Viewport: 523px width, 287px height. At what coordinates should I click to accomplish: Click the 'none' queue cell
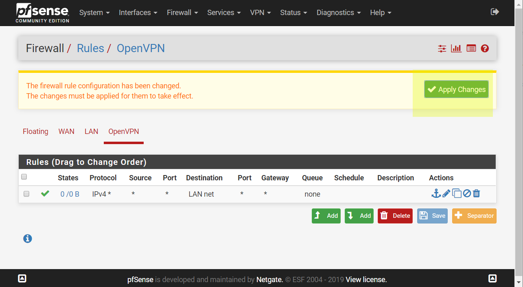[313, 194]
